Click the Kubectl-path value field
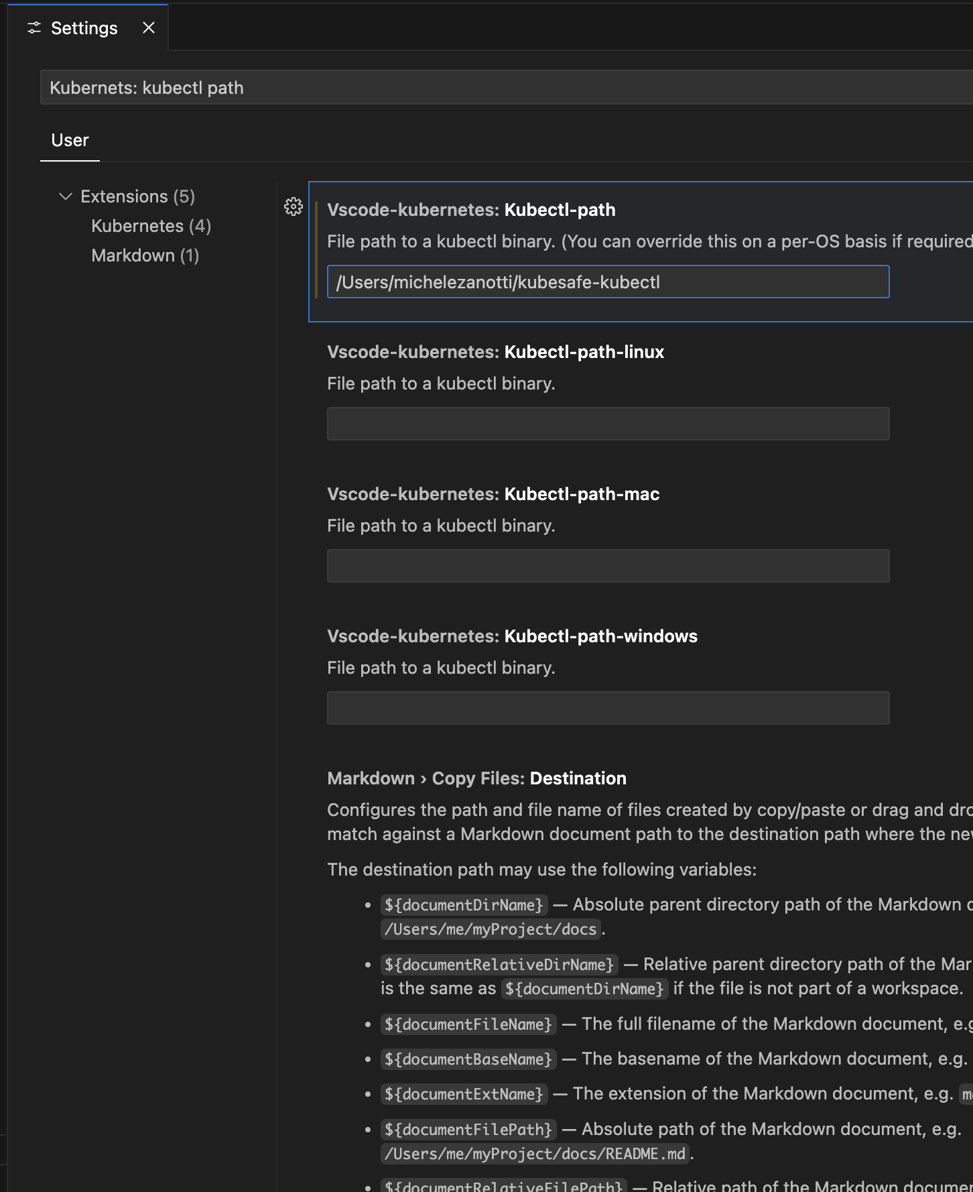The height and width of the screenshot is (1192, 973). pyautogui.click(x=607, y=282)
